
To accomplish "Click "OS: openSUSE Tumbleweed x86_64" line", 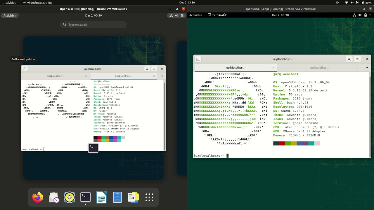I will [x=113, y=87].
